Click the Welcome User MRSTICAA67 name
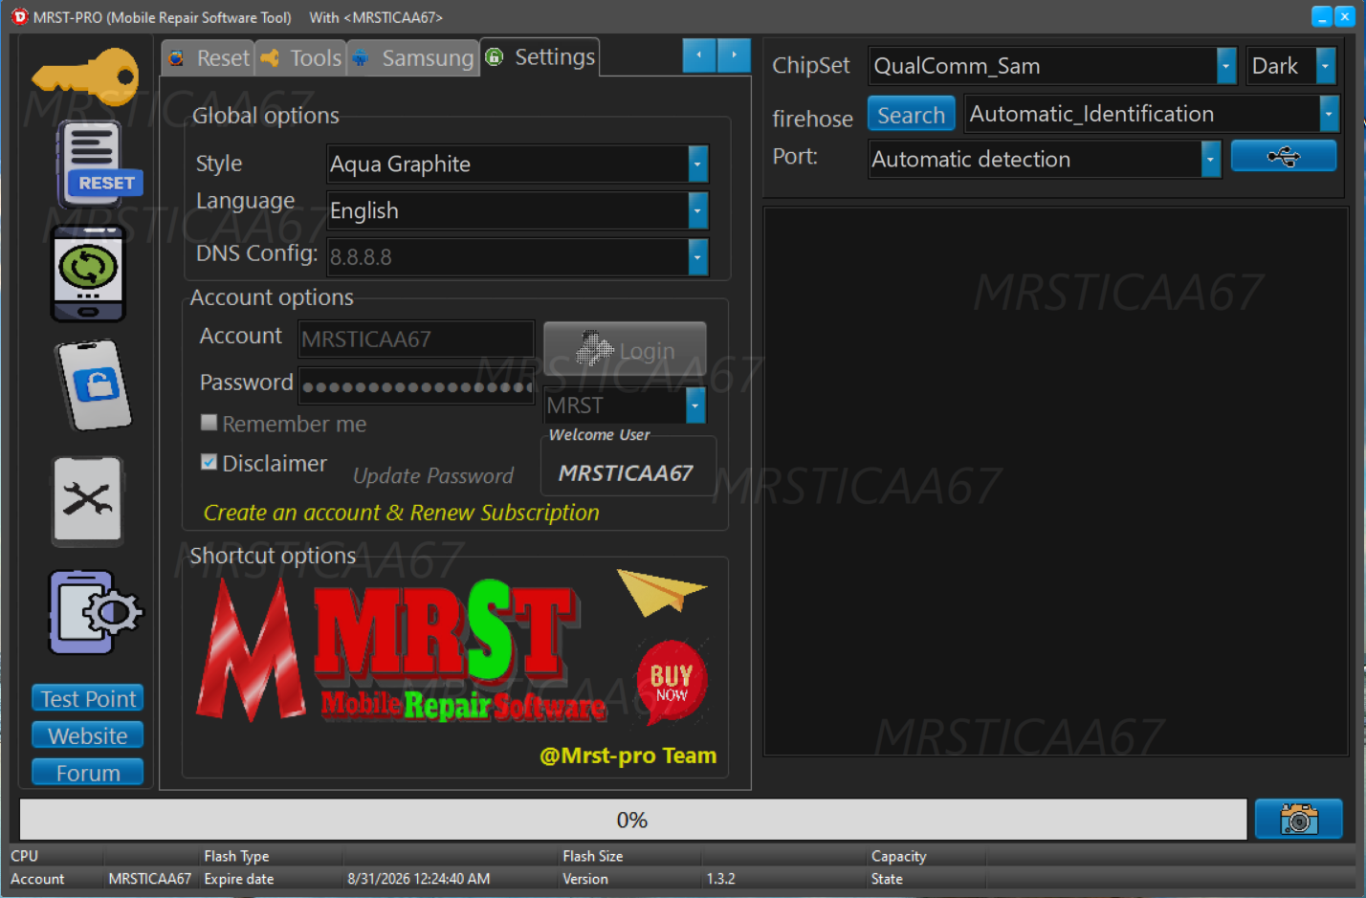This screenshot has width=1366, height=898. (626, 473)
